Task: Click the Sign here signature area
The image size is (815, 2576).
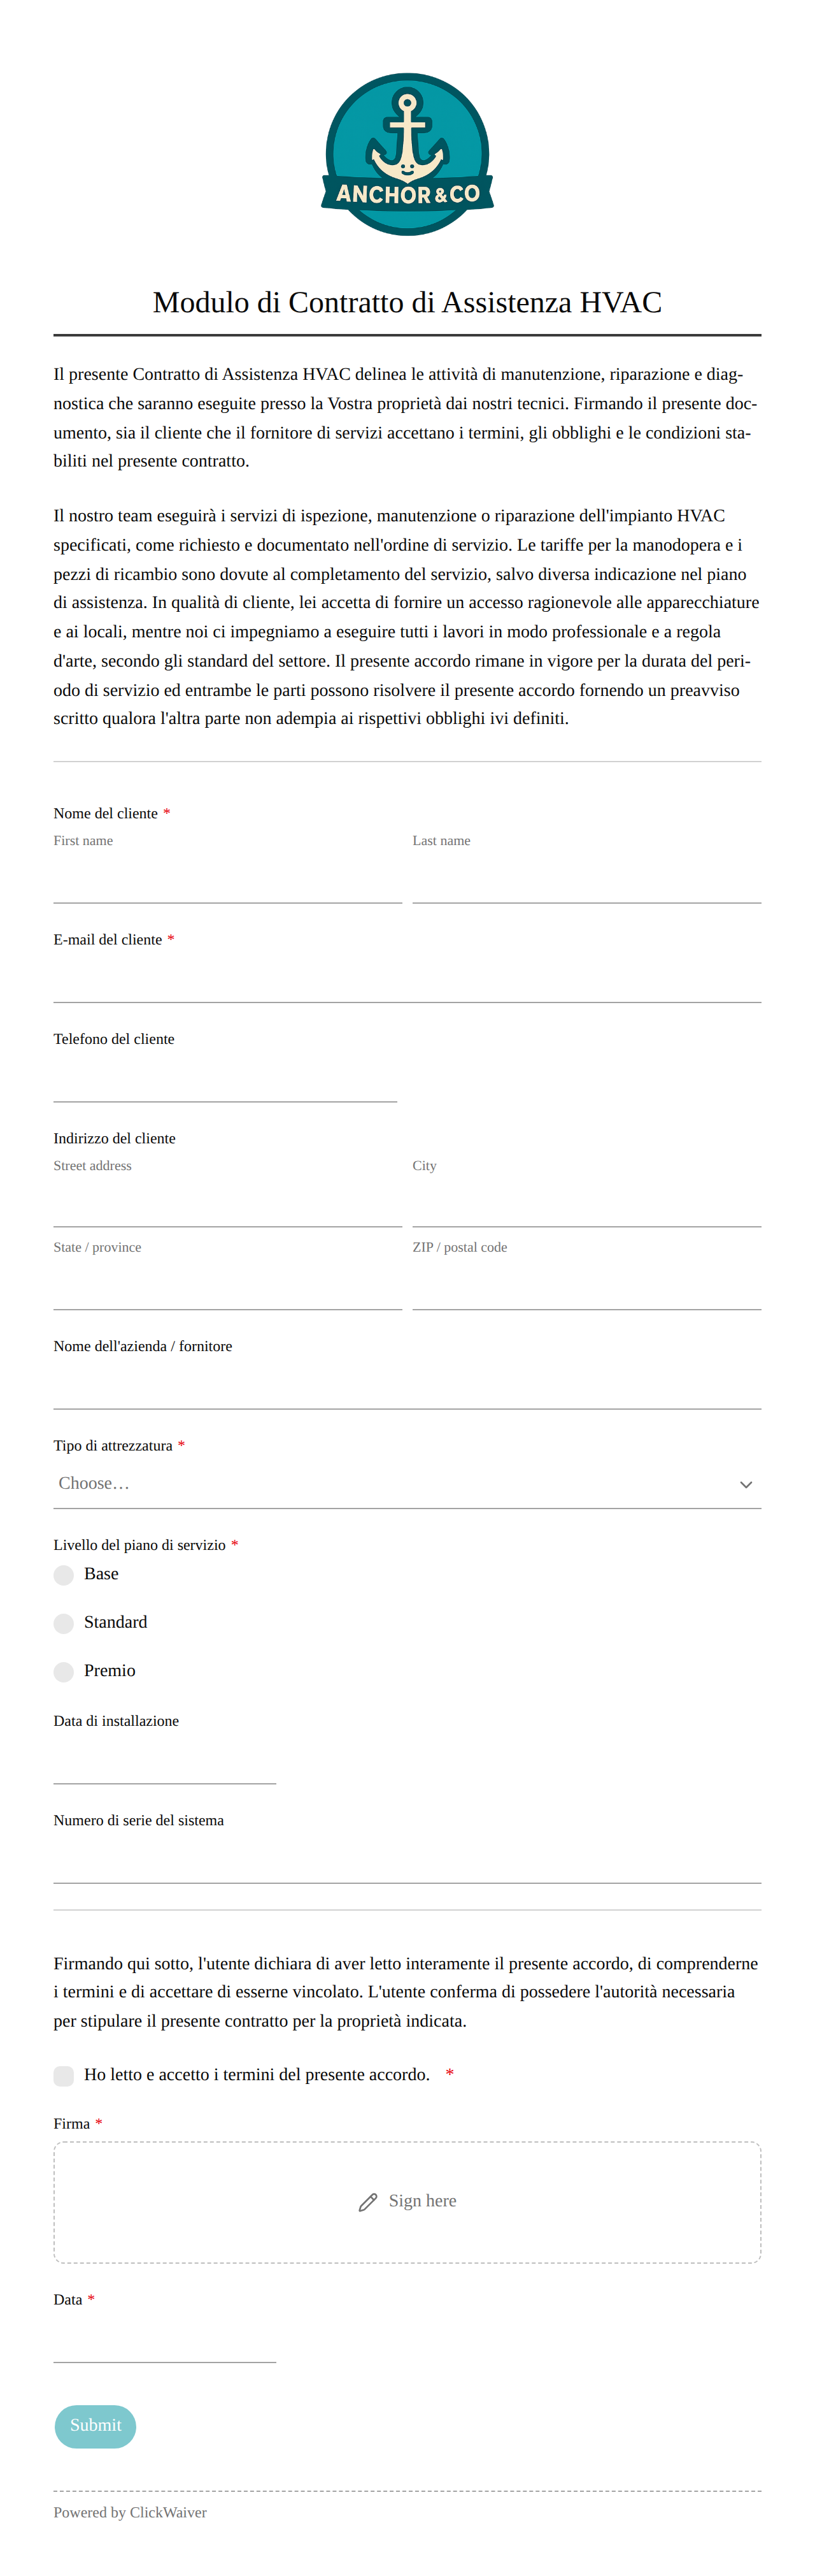Action: coord(407,2202)
